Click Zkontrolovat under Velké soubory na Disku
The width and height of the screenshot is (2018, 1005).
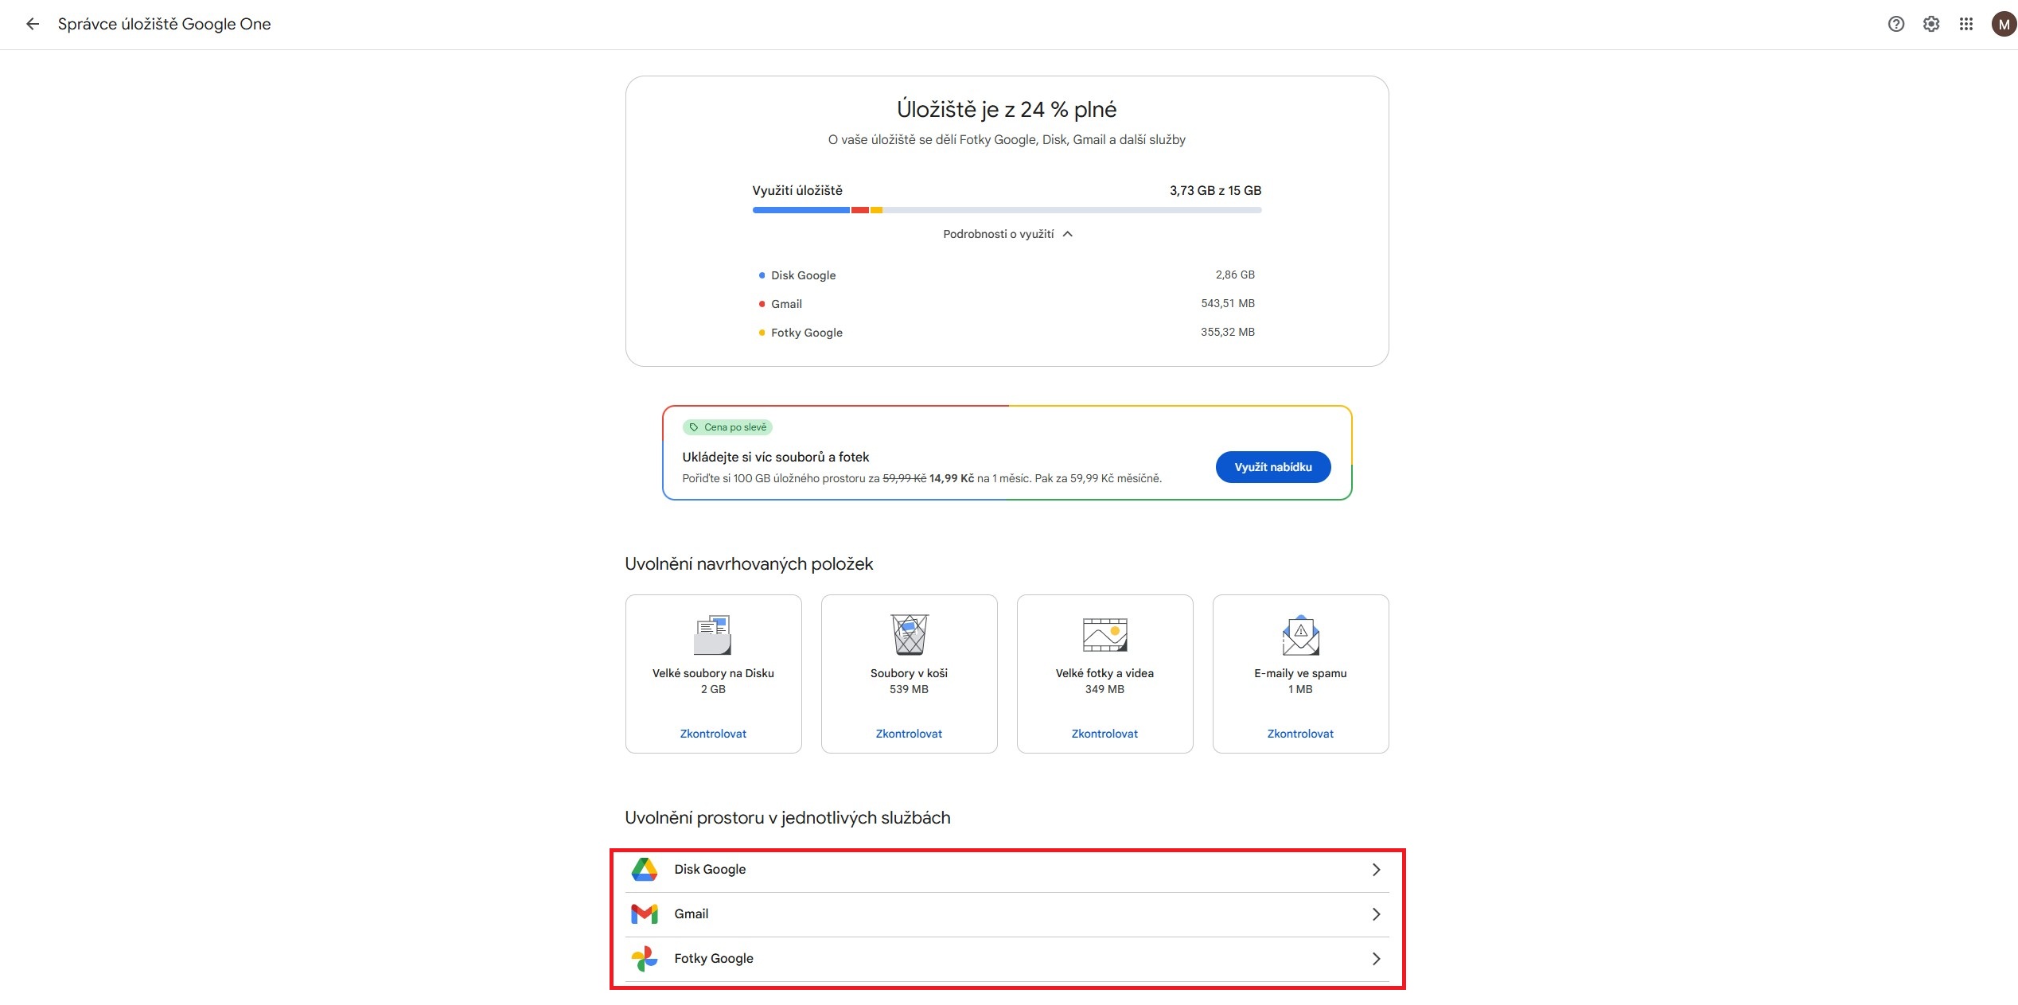pos(713,734)
